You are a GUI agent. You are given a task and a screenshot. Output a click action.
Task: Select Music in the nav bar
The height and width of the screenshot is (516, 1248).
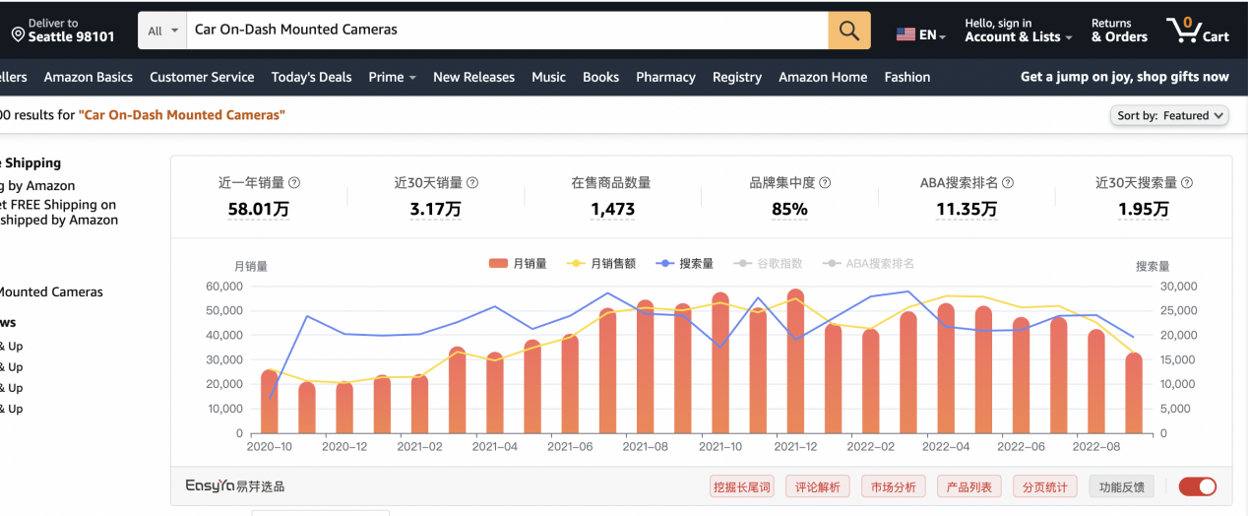(548, 77)
